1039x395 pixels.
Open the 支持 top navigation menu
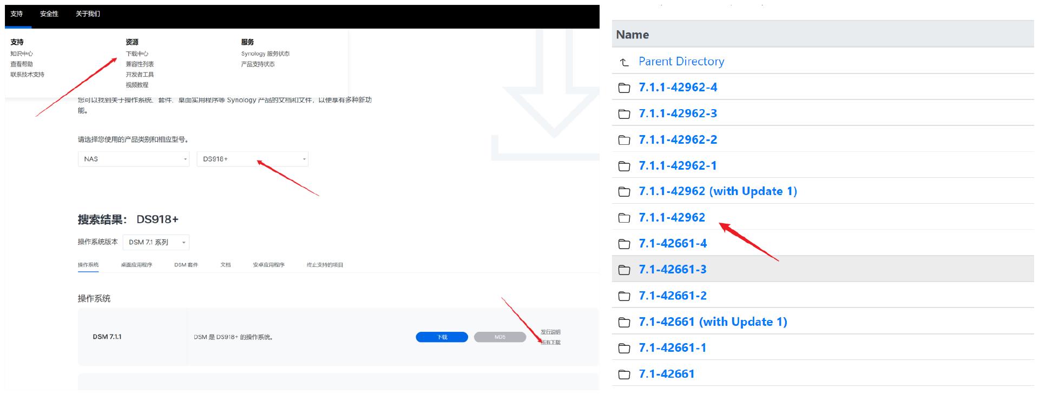tap(17, 14)
